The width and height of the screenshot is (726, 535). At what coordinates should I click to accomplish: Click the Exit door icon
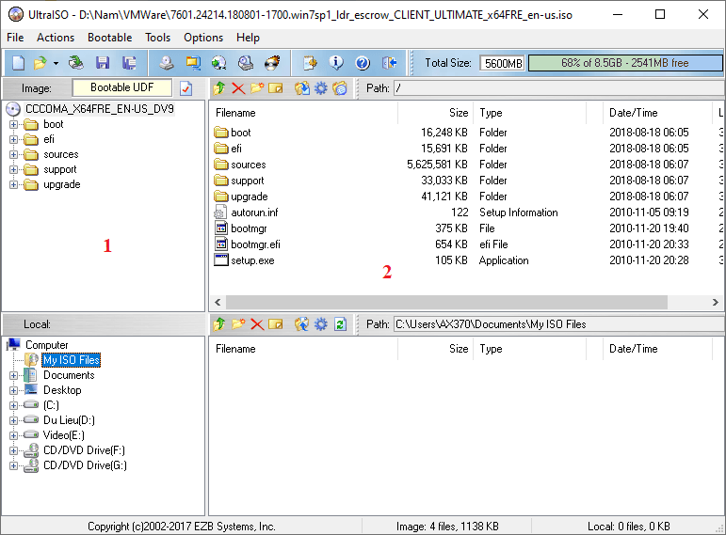390,63
